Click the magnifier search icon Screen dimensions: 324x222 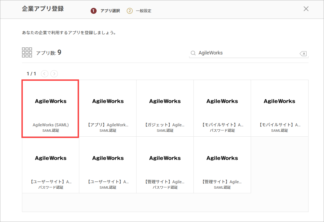click(x=193, y=53)
